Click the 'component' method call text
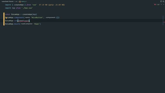This screenshot has width=165, height=93. 19,18
